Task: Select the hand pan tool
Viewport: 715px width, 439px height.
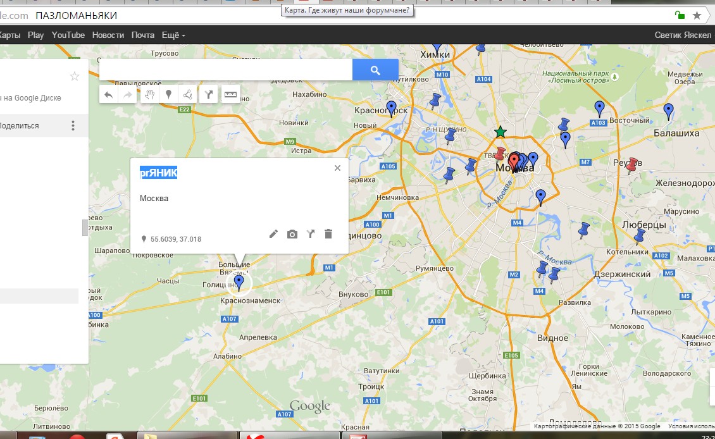Action: click(149, 95)
